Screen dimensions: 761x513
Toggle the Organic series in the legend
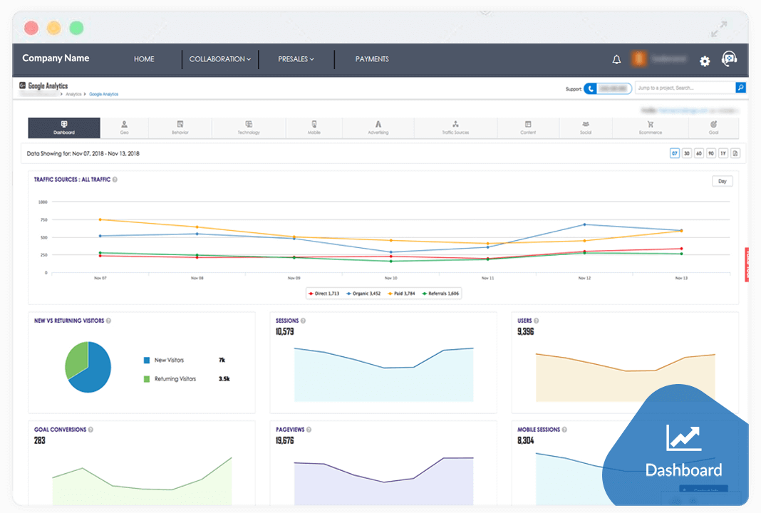(x=368, y=293)
